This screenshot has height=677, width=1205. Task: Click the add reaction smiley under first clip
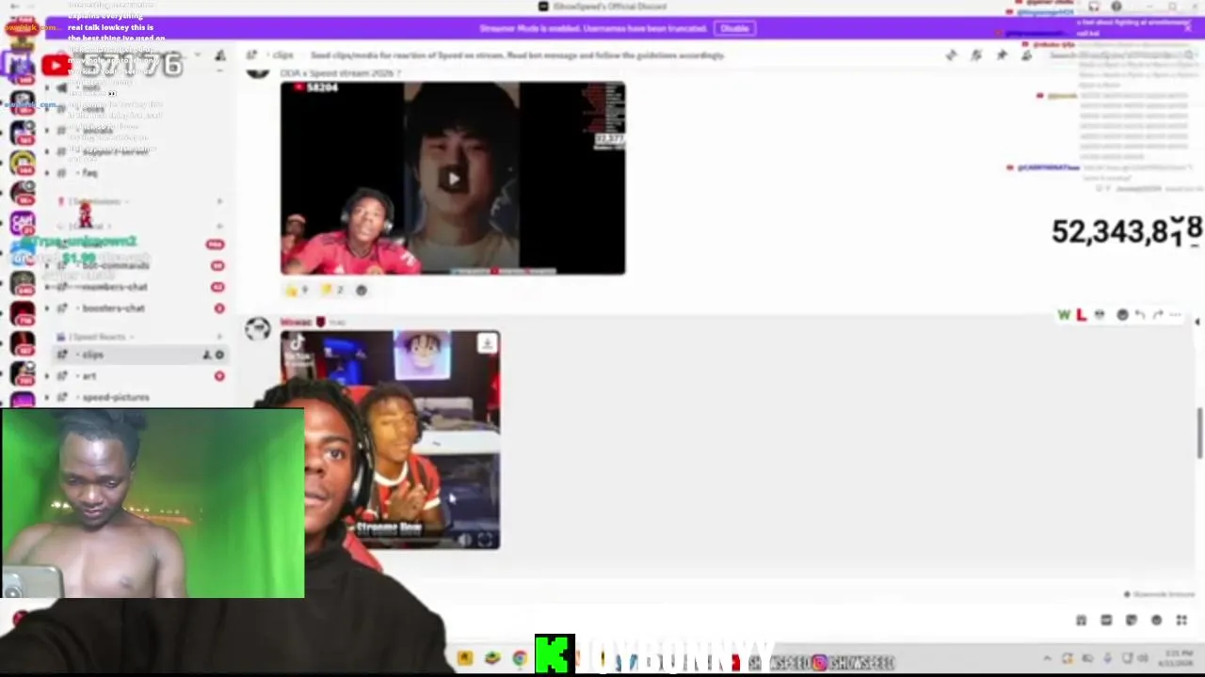click(x=361, y=290)
